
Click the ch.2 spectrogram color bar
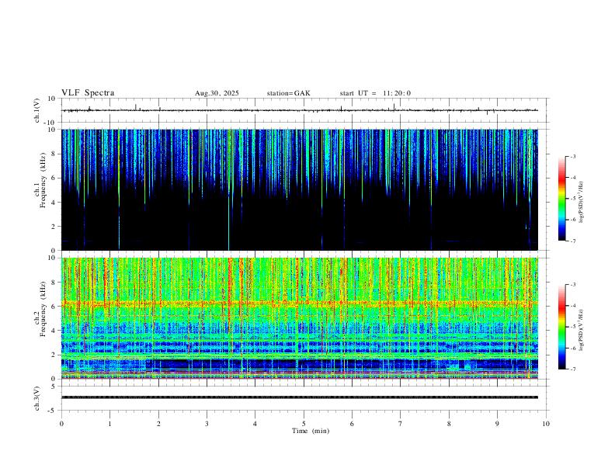[x=562, y=327]
